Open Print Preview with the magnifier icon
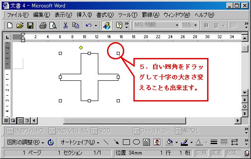Viewport: 251px width, 159px height. click(x=53, y=25)
